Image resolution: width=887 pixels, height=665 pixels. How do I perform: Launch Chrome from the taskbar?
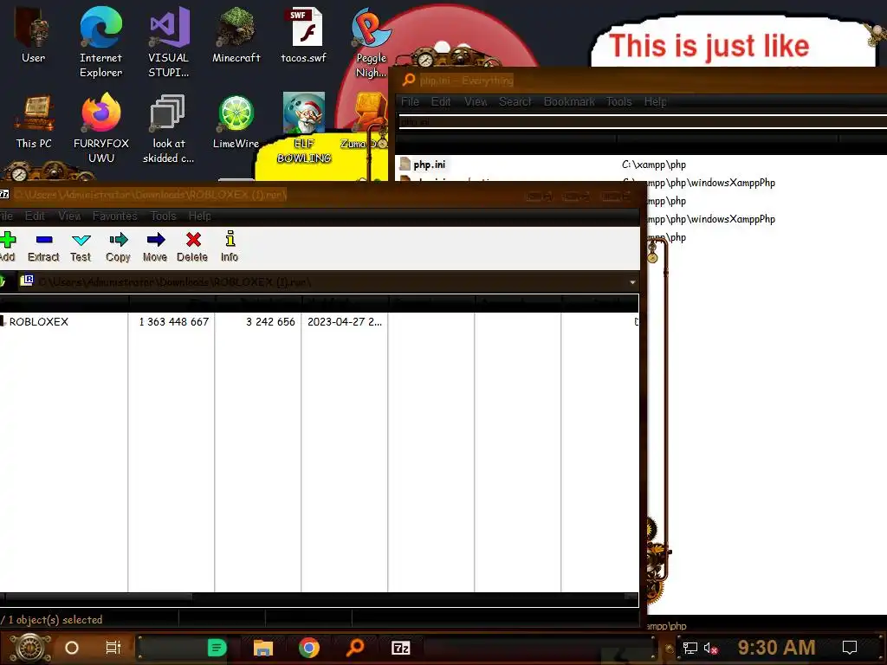pyautogui.click(x=309, y=648)
